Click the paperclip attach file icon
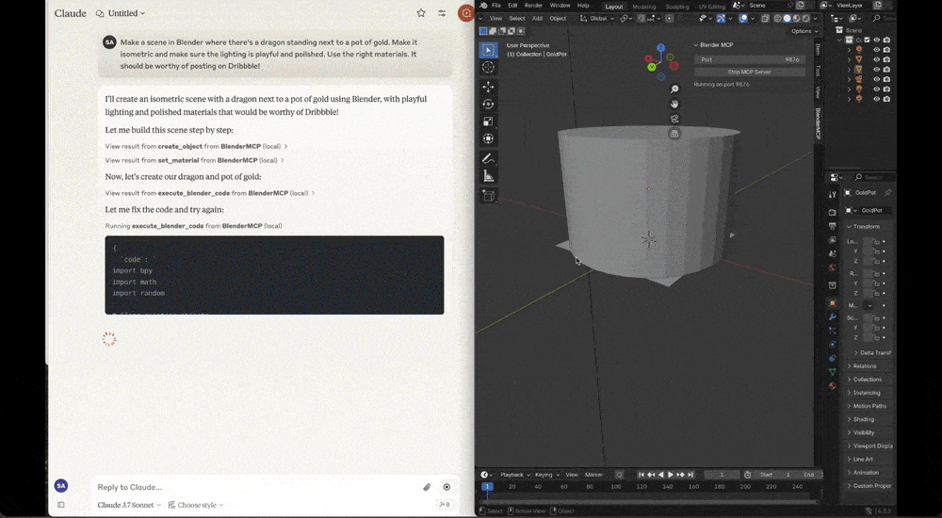The image size is (942, 518). click(x=426, y=487)
